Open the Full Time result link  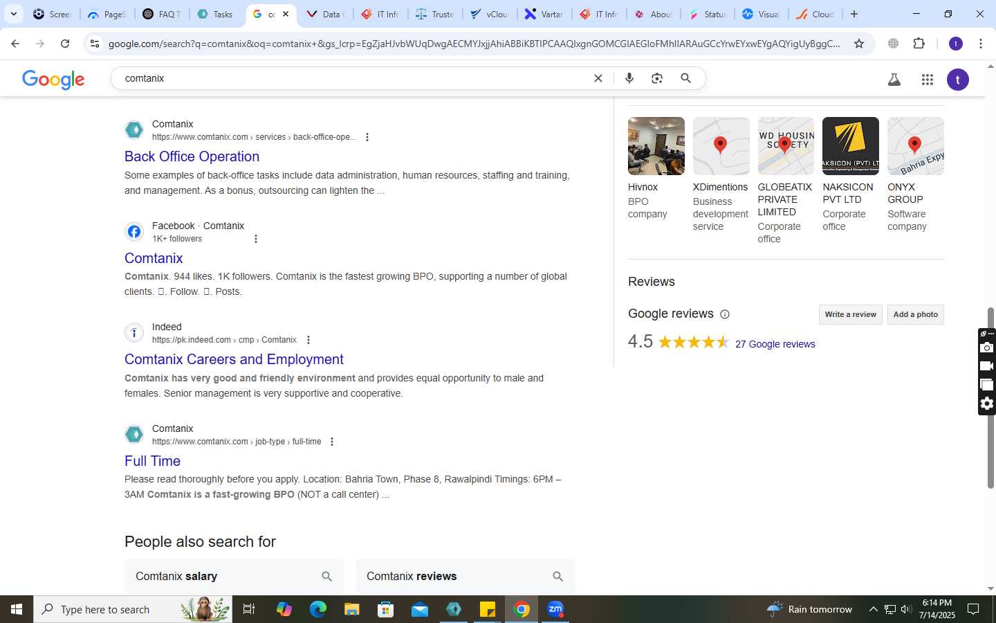[152, 461]
